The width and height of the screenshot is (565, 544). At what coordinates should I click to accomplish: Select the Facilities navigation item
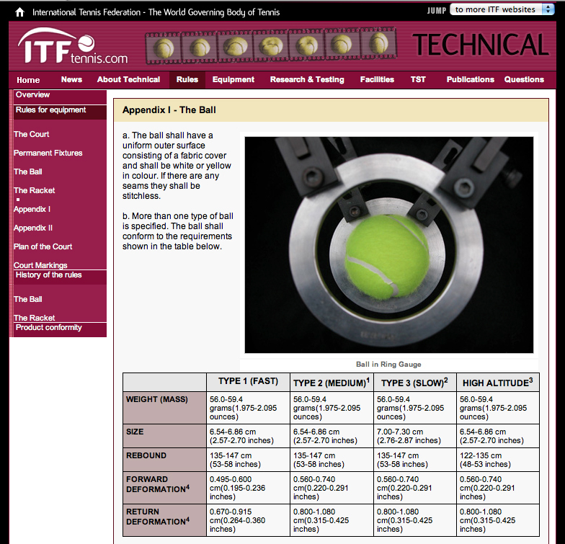tap(377, 79)
